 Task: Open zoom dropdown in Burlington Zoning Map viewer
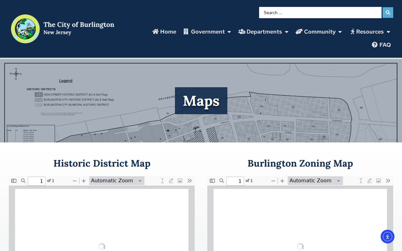pos(315,181)
